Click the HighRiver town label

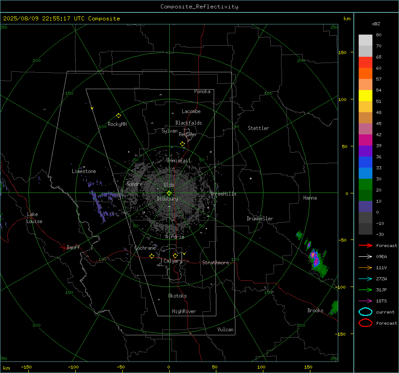184,311
